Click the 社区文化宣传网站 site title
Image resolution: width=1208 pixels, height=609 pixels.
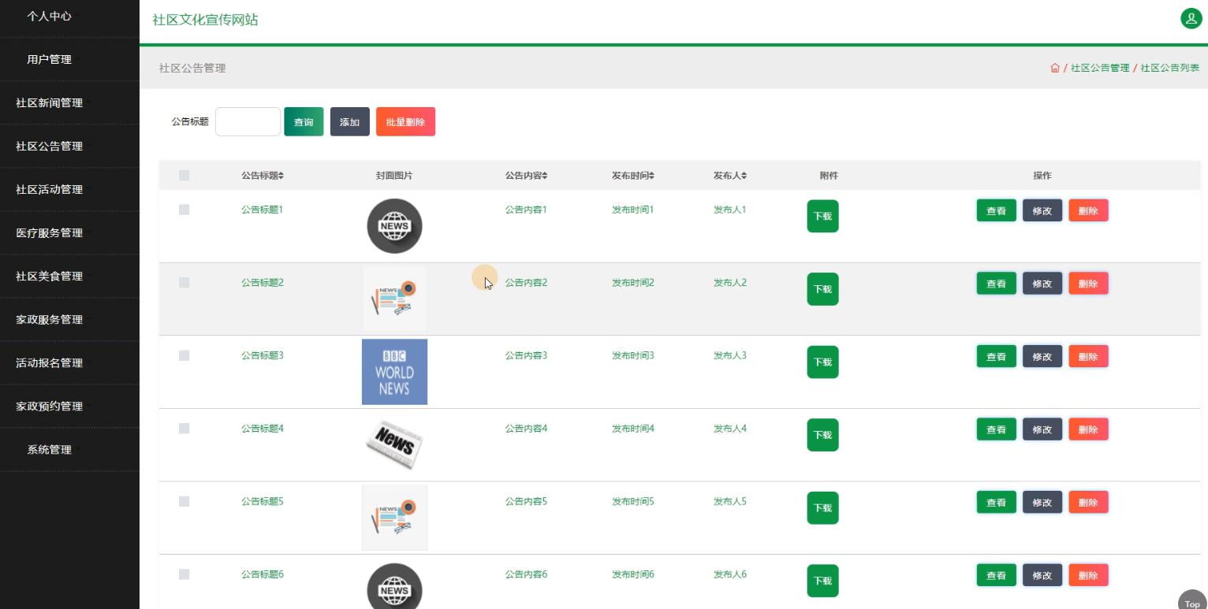205,20
